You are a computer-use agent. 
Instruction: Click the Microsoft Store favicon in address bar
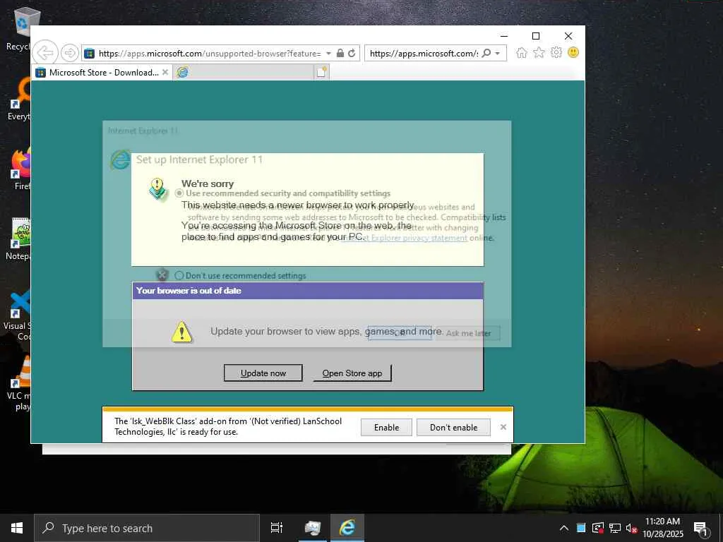coord(90,54)
